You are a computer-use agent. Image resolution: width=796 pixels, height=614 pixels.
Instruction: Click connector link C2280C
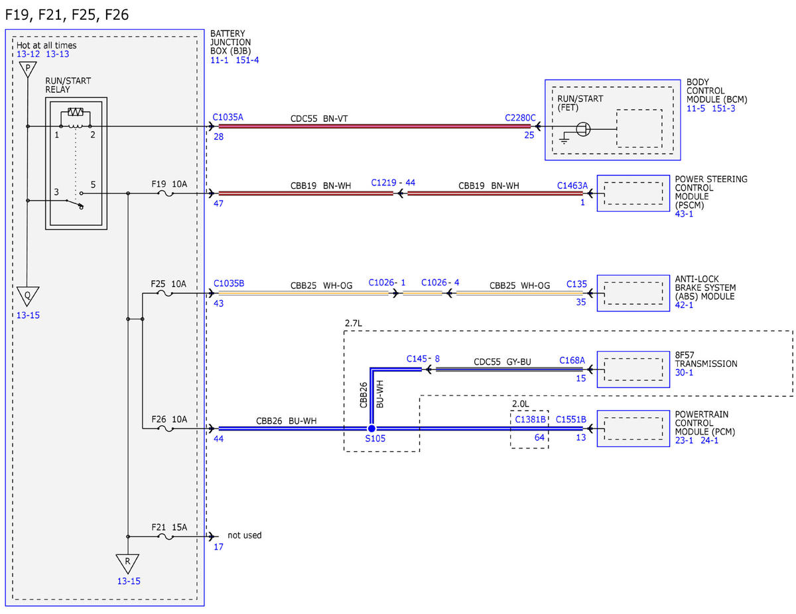(520, 117)
